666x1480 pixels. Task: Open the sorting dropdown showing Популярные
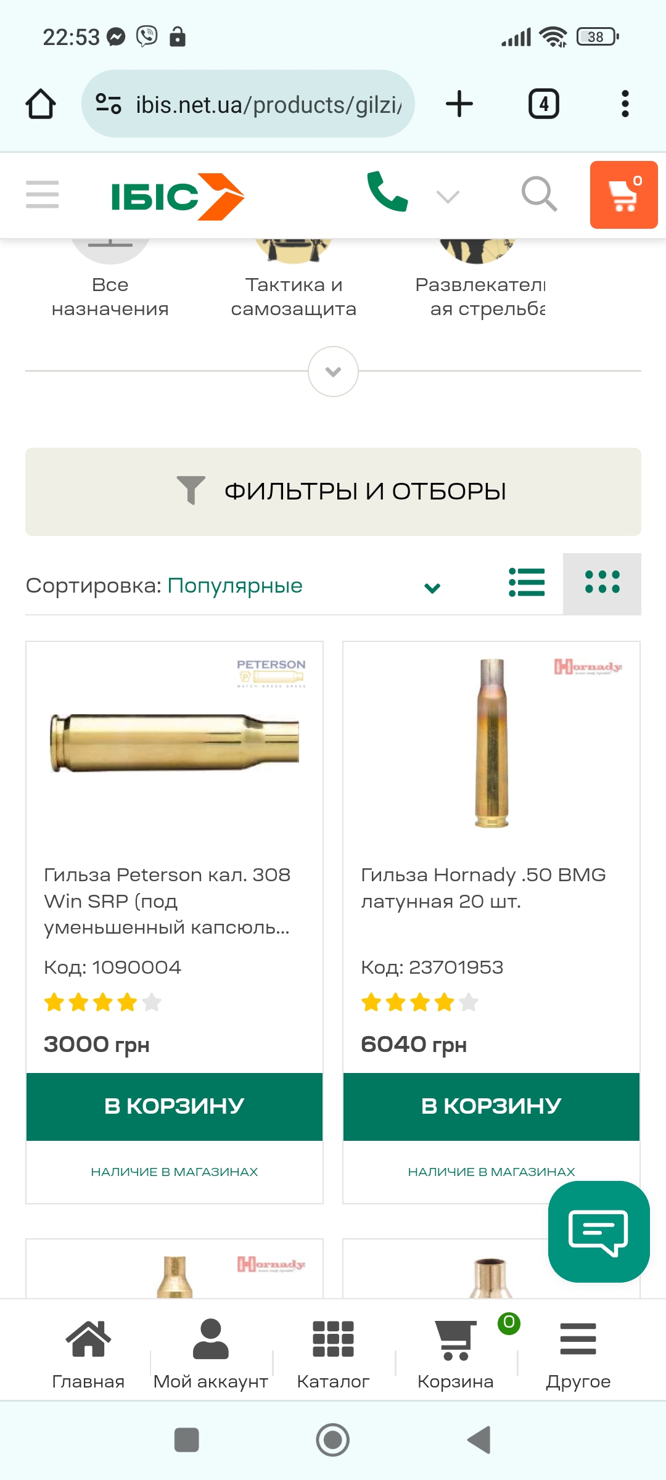[x=234, y=586]
